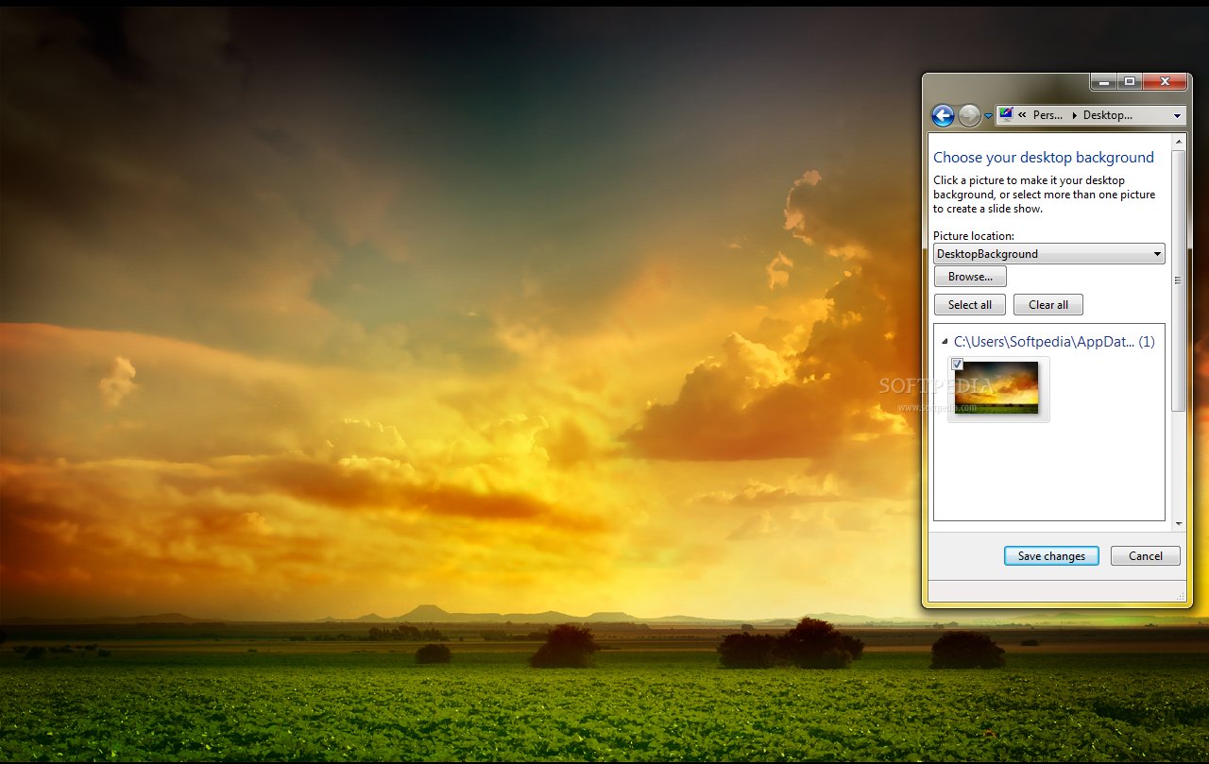
Task: Collapse the C:\Users\Softpedia group triangle
Action: [944, 342]
